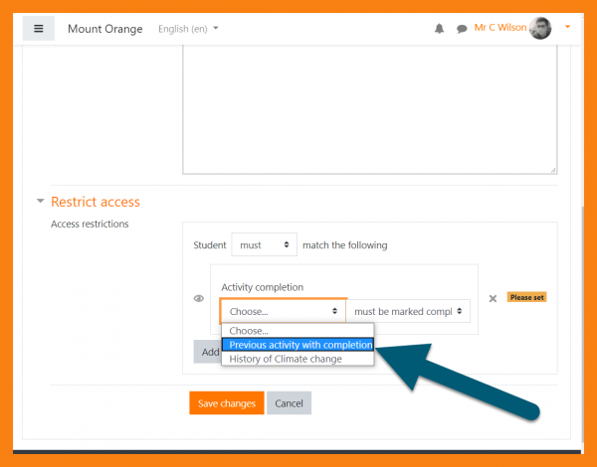The image size is (597, 467).
Task: Click the notifications bell icon
Action: pos(440,29)
